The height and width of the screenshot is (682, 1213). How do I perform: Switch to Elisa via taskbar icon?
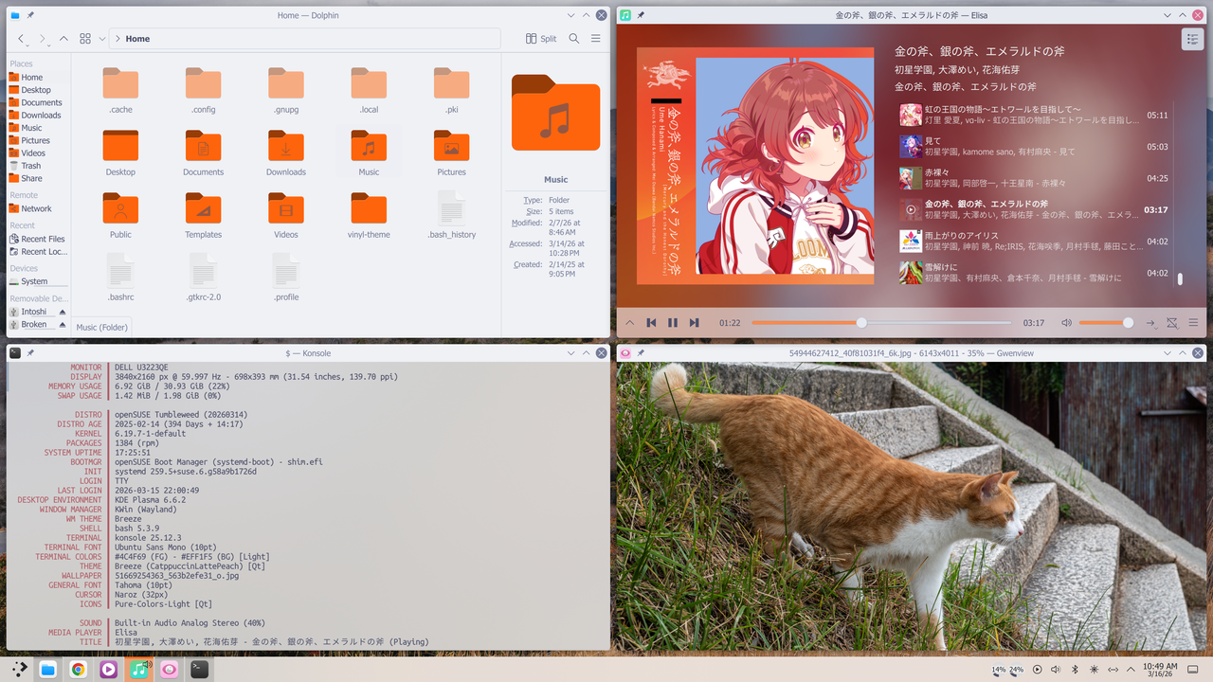coord(139,669)
